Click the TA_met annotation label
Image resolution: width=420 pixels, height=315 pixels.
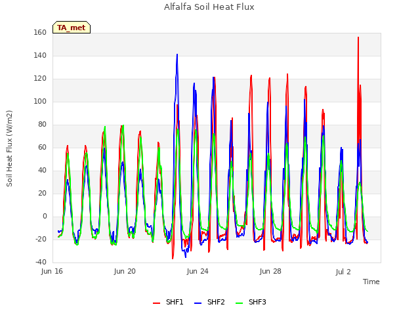(x=72, y=28)
